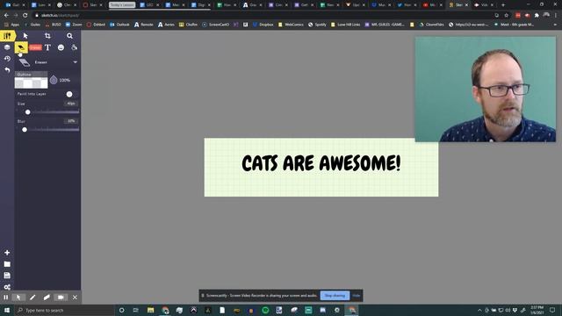Select the Crop tool
562x316 pixels.
click(x=47, y=36)
